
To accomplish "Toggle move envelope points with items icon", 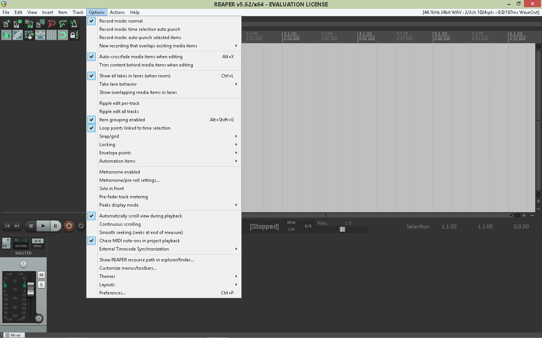I will point(40,35).
